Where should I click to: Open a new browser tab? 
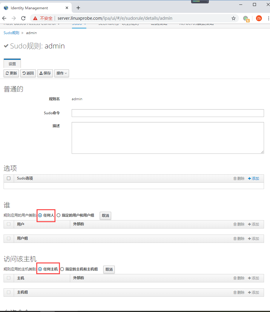pyautogui.click(x=78, y=8)
